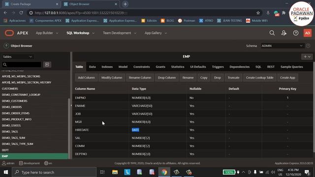Click the development workspace footer link

30,163
